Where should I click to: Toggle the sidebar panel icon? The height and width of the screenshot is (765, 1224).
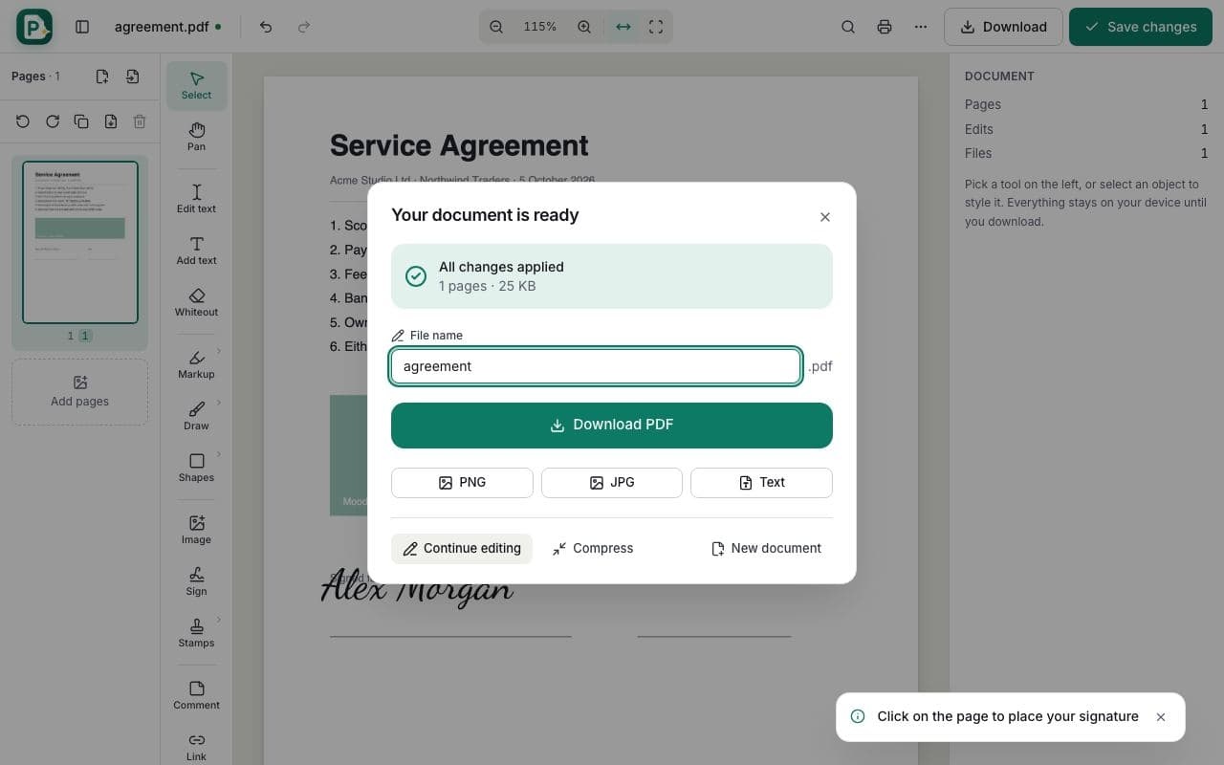click(82, 27)
